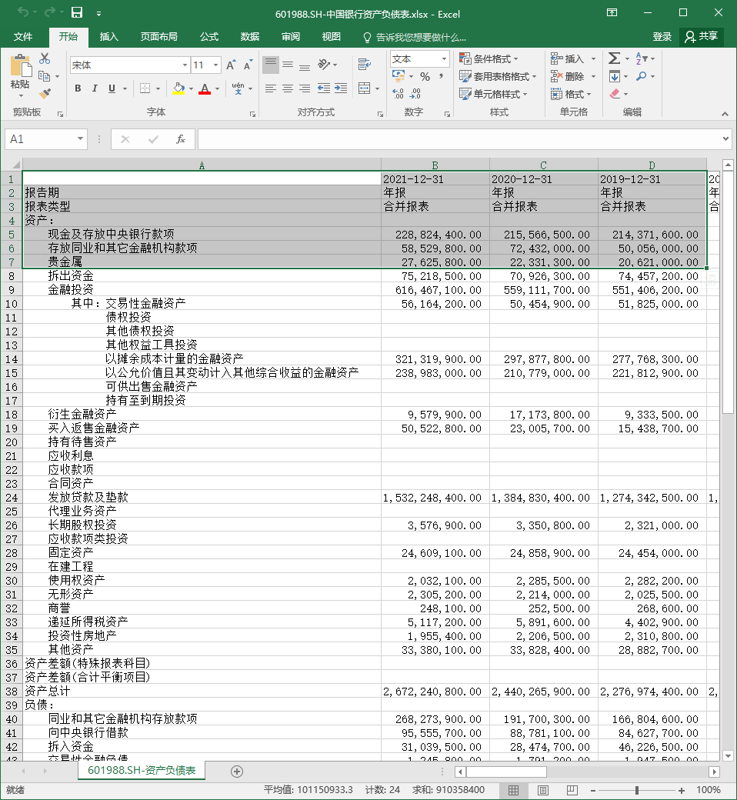The height and width of the screenshot is (800, 737).
Task: Add a new sheet with plus button
Action: click(x=237, y=772)
